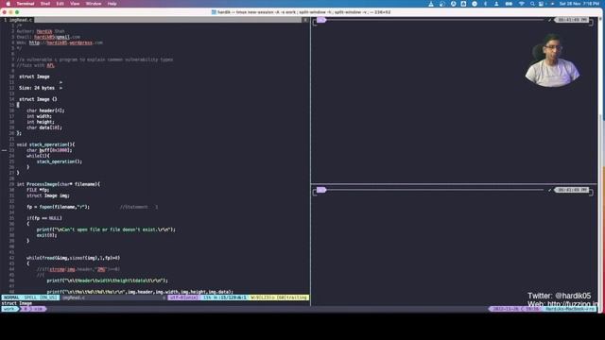
Task: Click the prompt segment in top right pane
Action: click(321, 20)
